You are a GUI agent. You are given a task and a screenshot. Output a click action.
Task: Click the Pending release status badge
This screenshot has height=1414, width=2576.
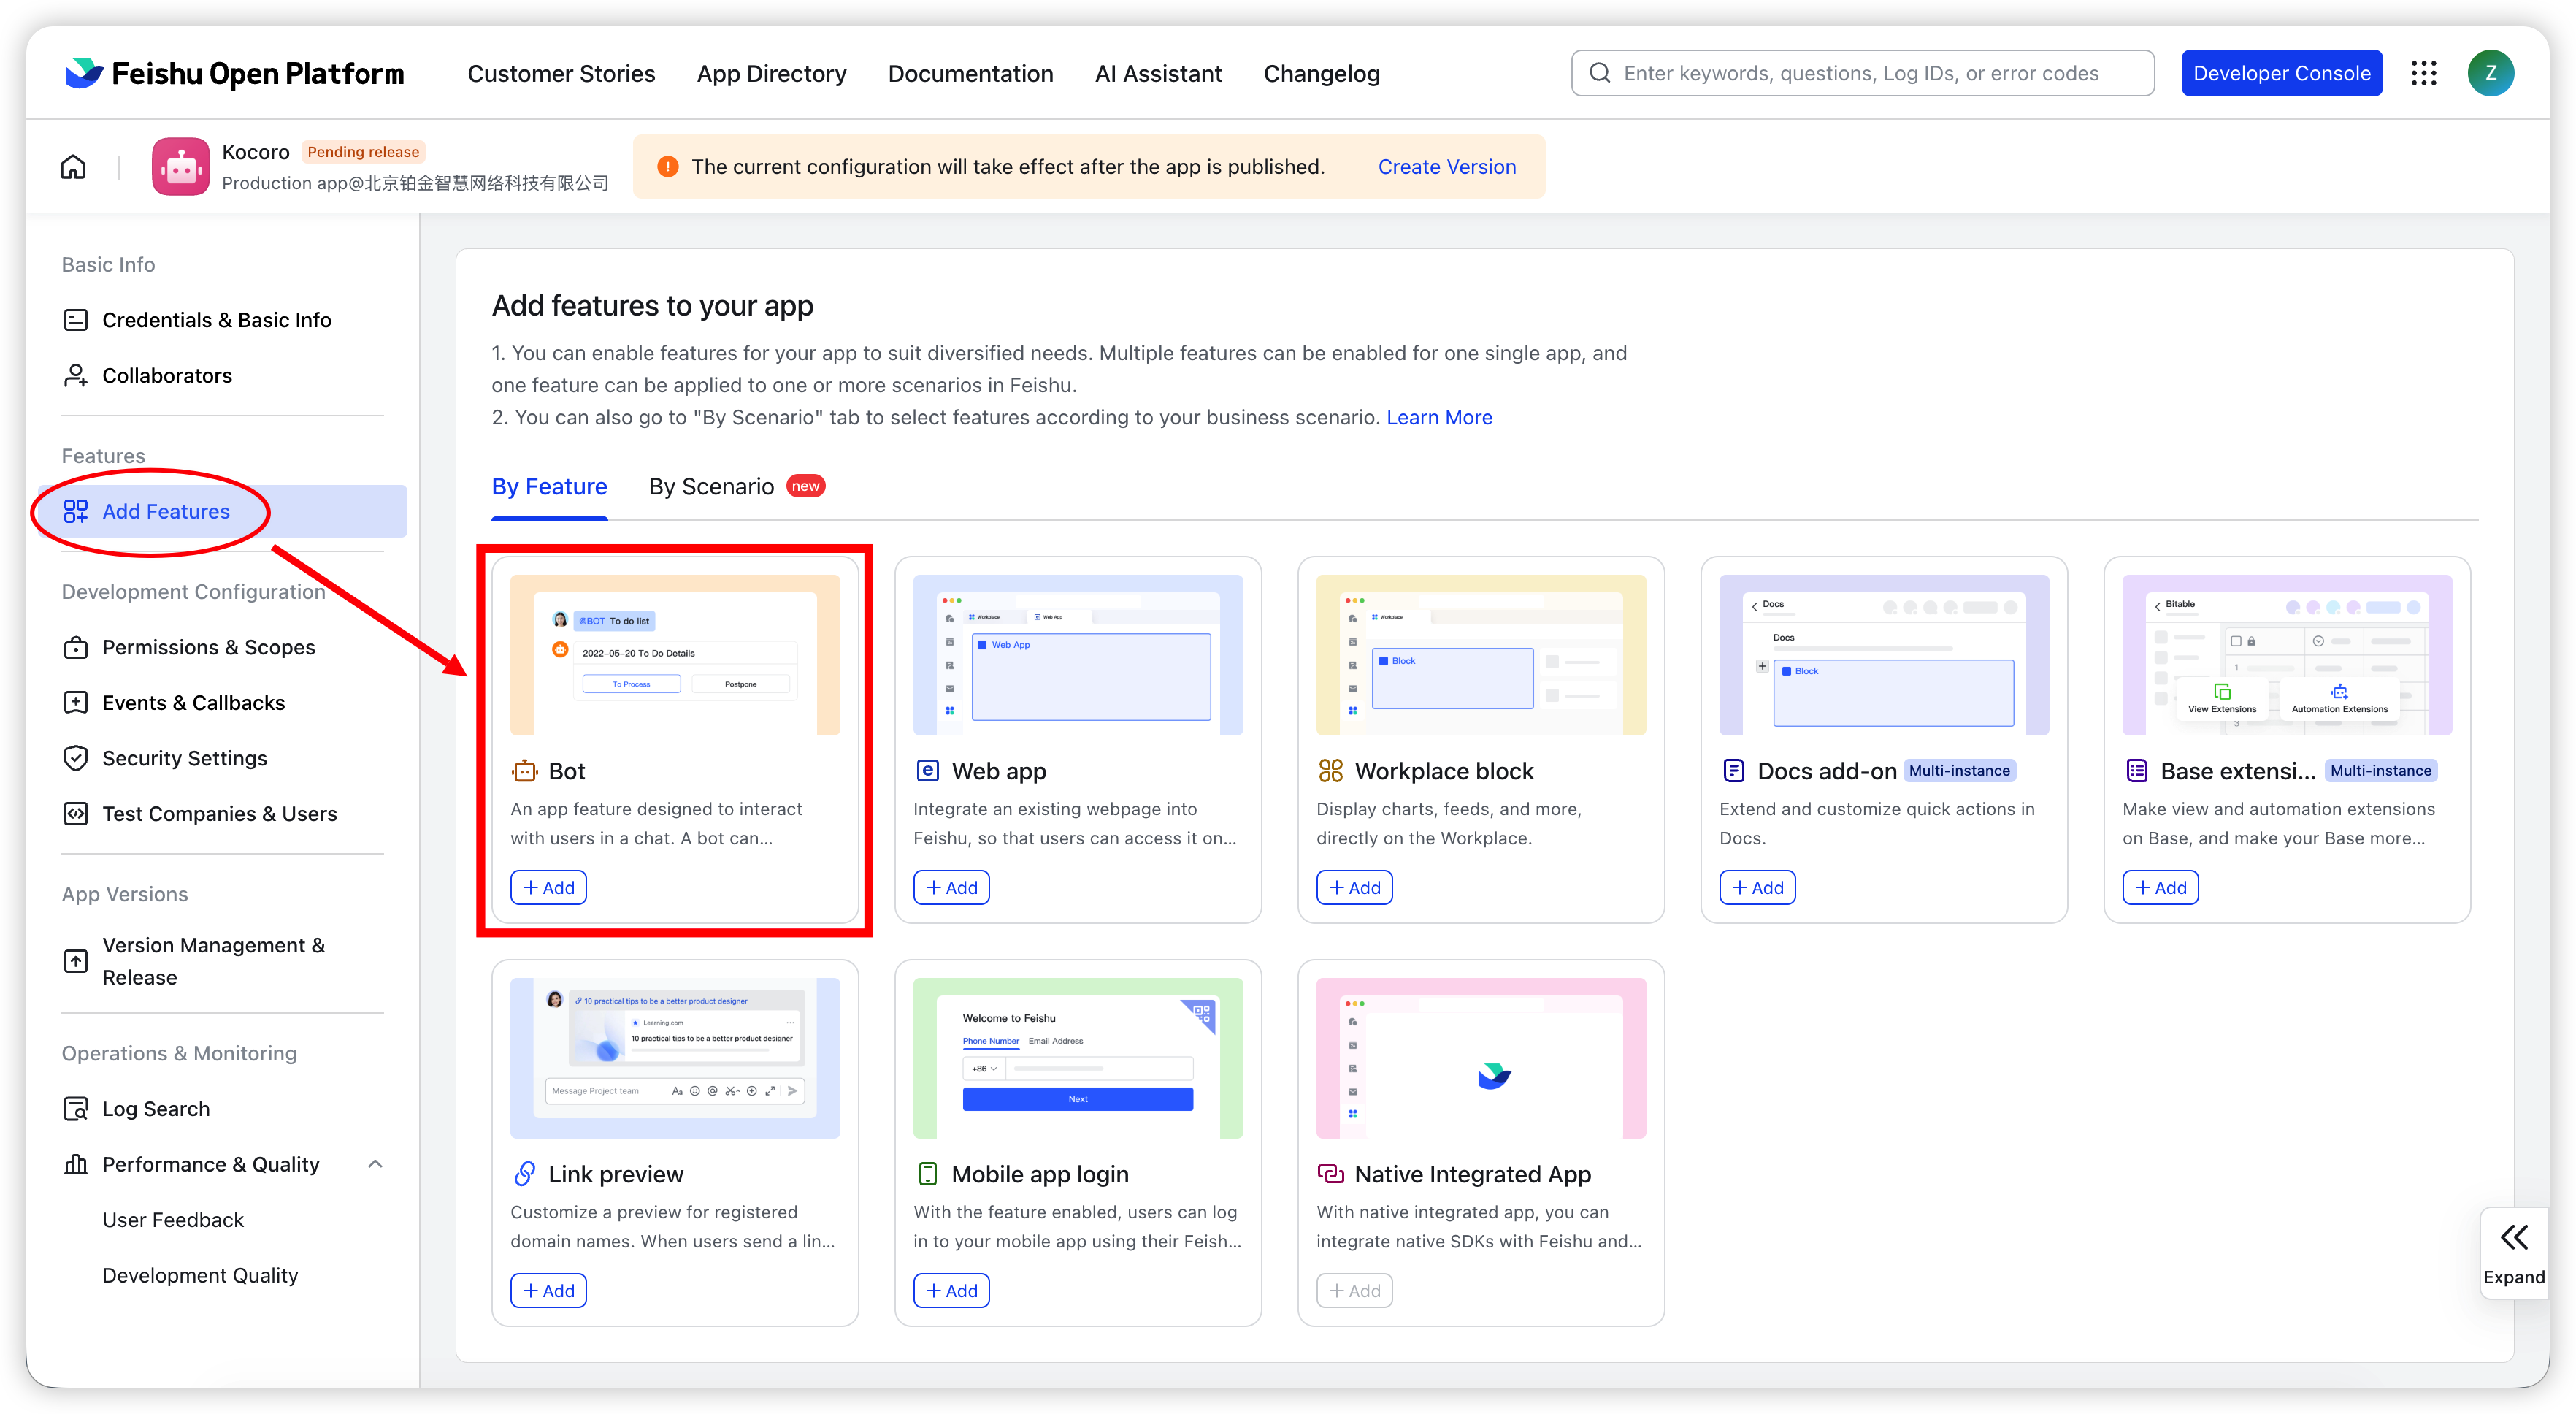(x=363, y=152)
